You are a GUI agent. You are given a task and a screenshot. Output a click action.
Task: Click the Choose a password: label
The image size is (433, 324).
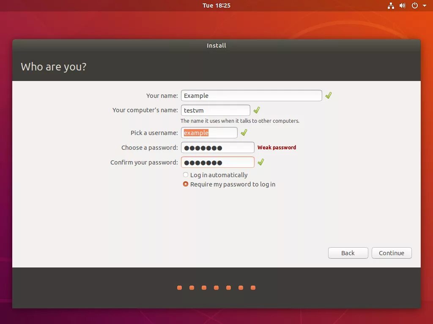click(x=150, y=148)
